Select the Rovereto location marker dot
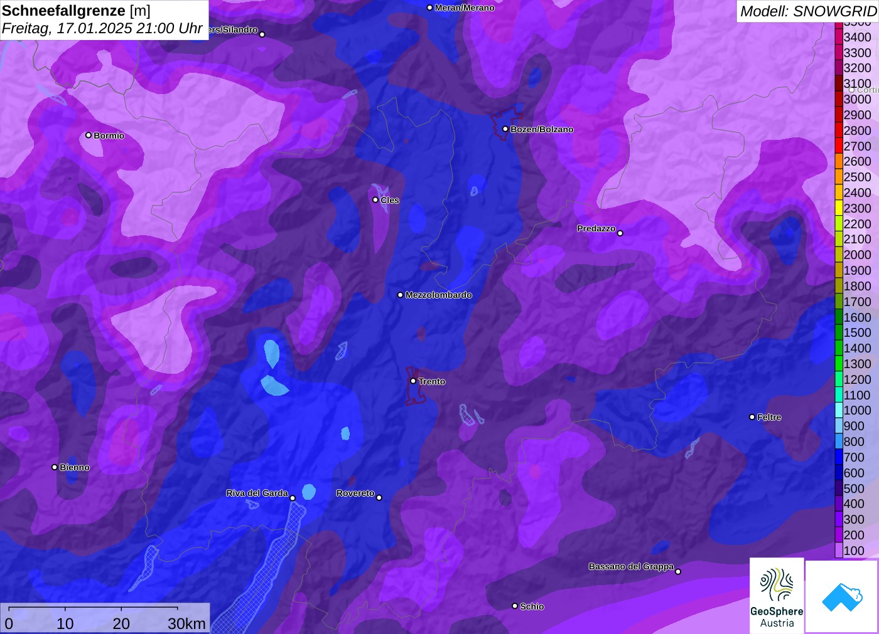 click(379, 498)
